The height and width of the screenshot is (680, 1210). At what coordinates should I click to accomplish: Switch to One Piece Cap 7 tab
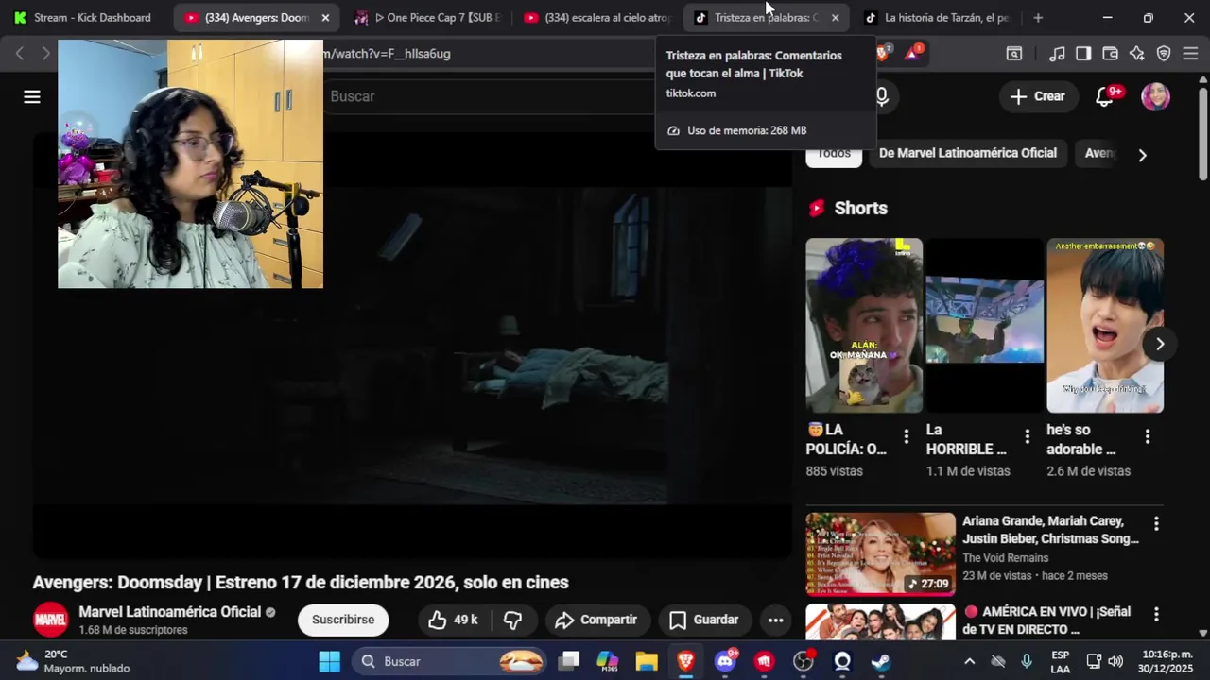(x=427, y=17)
